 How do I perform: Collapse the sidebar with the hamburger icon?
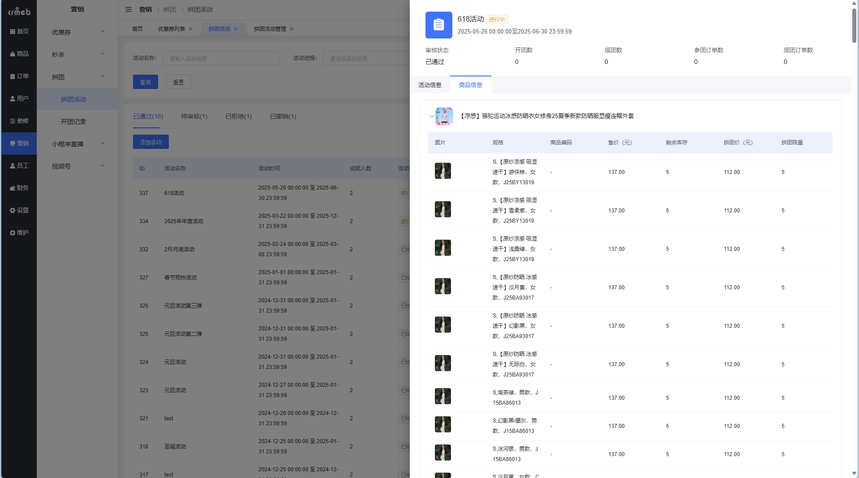(x=128, y=9)
